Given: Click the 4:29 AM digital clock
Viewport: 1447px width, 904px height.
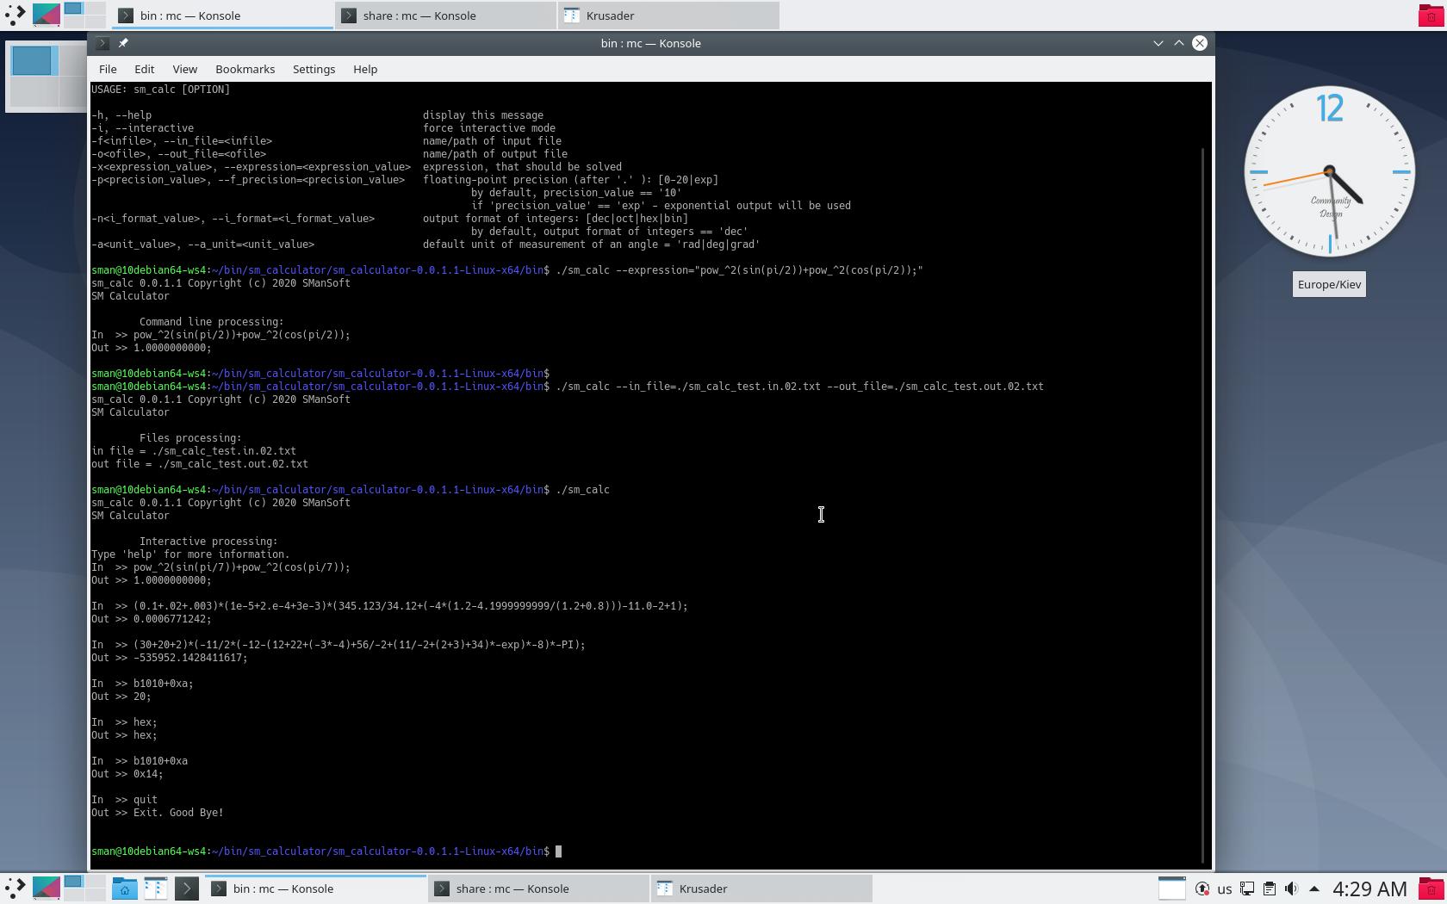Looking at the screenshot, I should click(1369, 889).
